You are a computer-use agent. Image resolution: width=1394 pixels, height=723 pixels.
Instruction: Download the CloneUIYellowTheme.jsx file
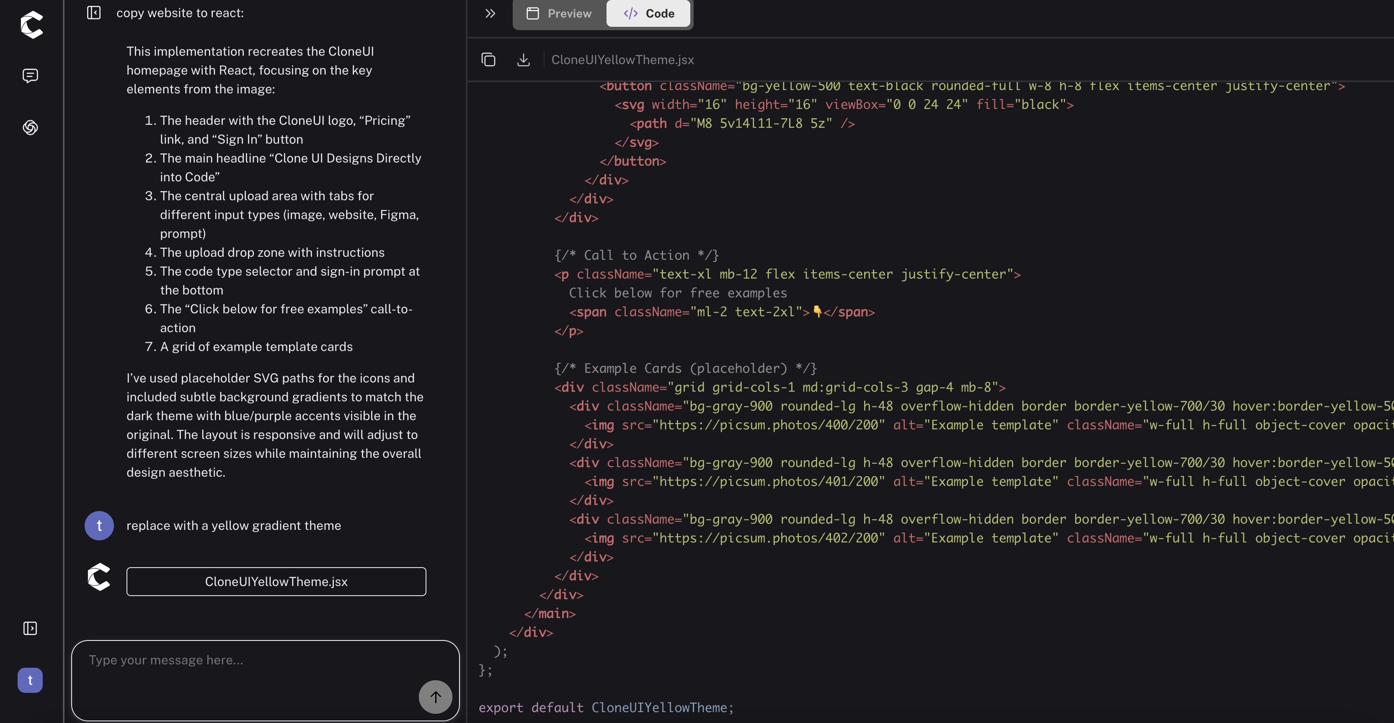point(523,59)
